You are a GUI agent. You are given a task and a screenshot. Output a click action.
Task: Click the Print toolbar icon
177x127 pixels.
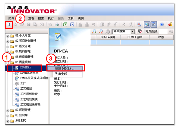(x=57, y=24)
